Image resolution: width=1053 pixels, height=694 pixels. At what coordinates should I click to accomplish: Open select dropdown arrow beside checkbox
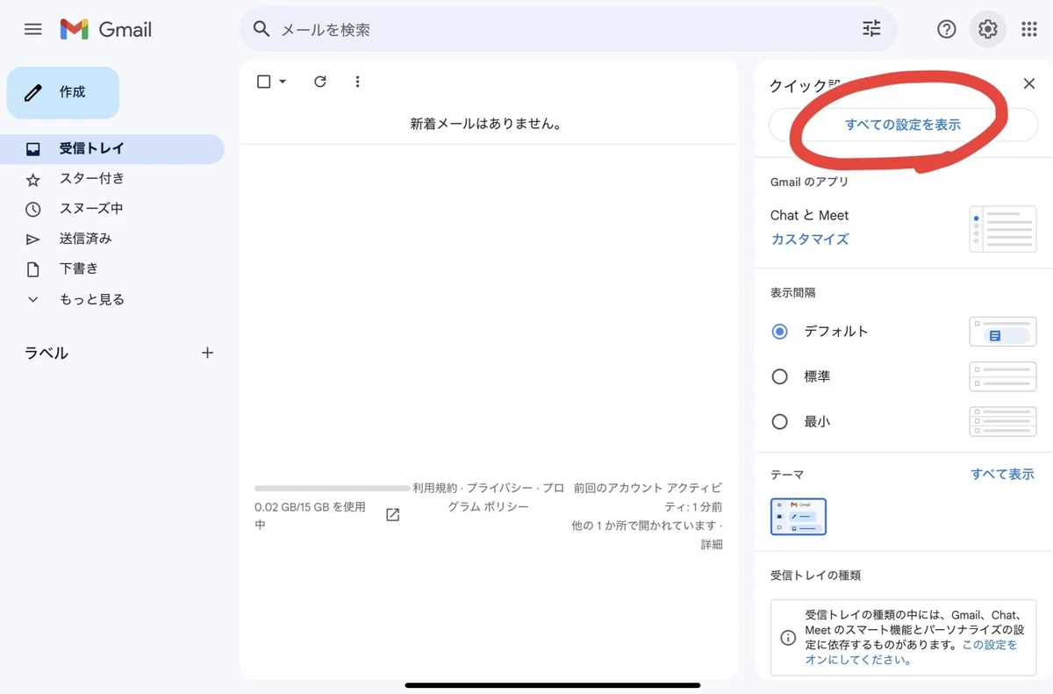coord(282,82)
